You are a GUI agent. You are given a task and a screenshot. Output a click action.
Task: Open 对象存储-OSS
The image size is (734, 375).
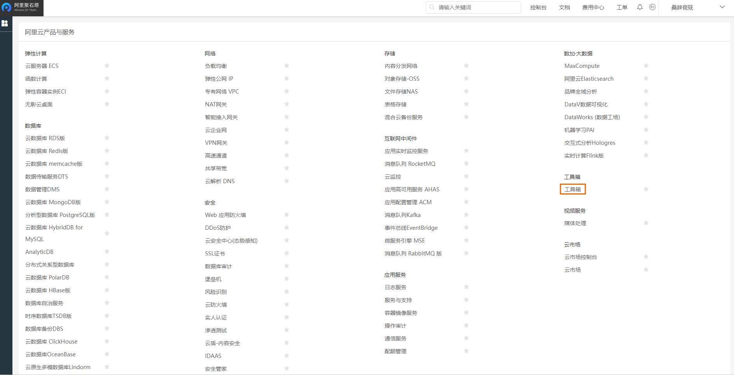pyautogui.click(x=402, y=79)
